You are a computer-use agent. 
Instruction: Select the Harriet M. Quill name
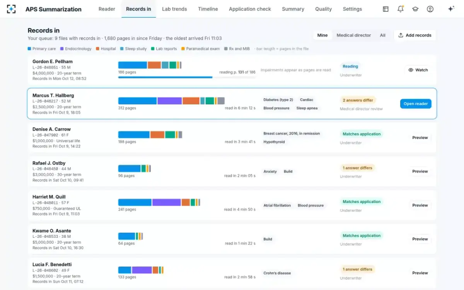point(49,197)
